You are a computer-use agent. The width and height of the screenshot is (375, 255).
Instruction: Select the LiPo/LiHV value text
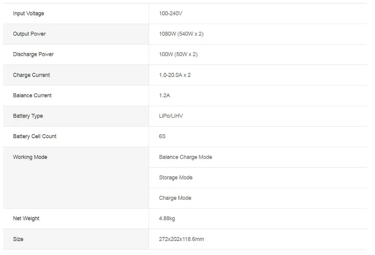point(171,116)
